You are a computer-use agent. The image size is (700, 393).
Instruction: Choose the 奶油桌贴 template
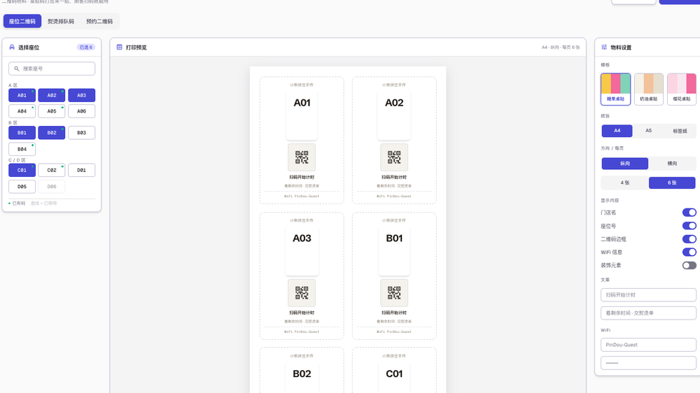pos(649,90)
